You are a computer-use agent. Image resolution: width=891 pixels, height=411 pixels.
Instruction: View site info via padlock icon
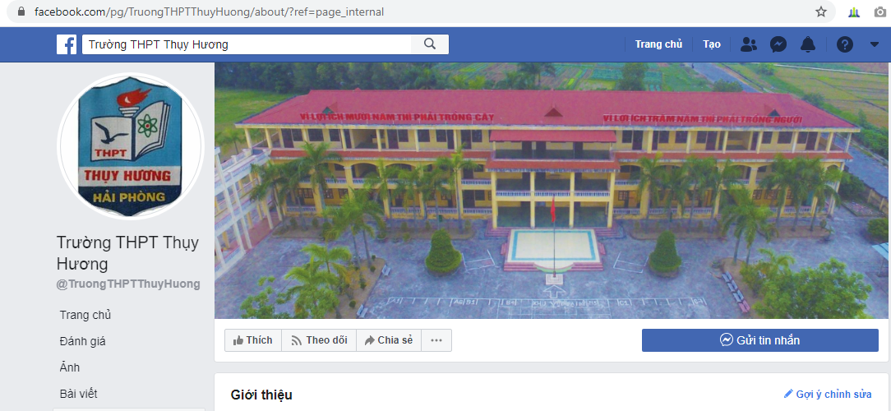tap(21, 12)
